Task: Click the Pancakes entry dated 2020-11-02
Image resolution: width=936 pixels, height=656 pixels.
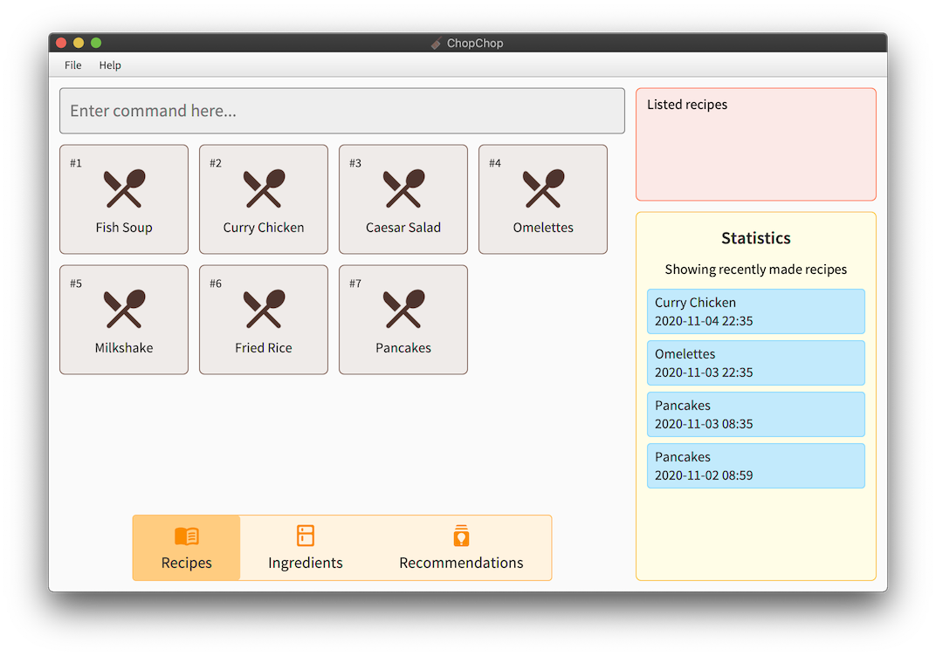Action: 756,465
